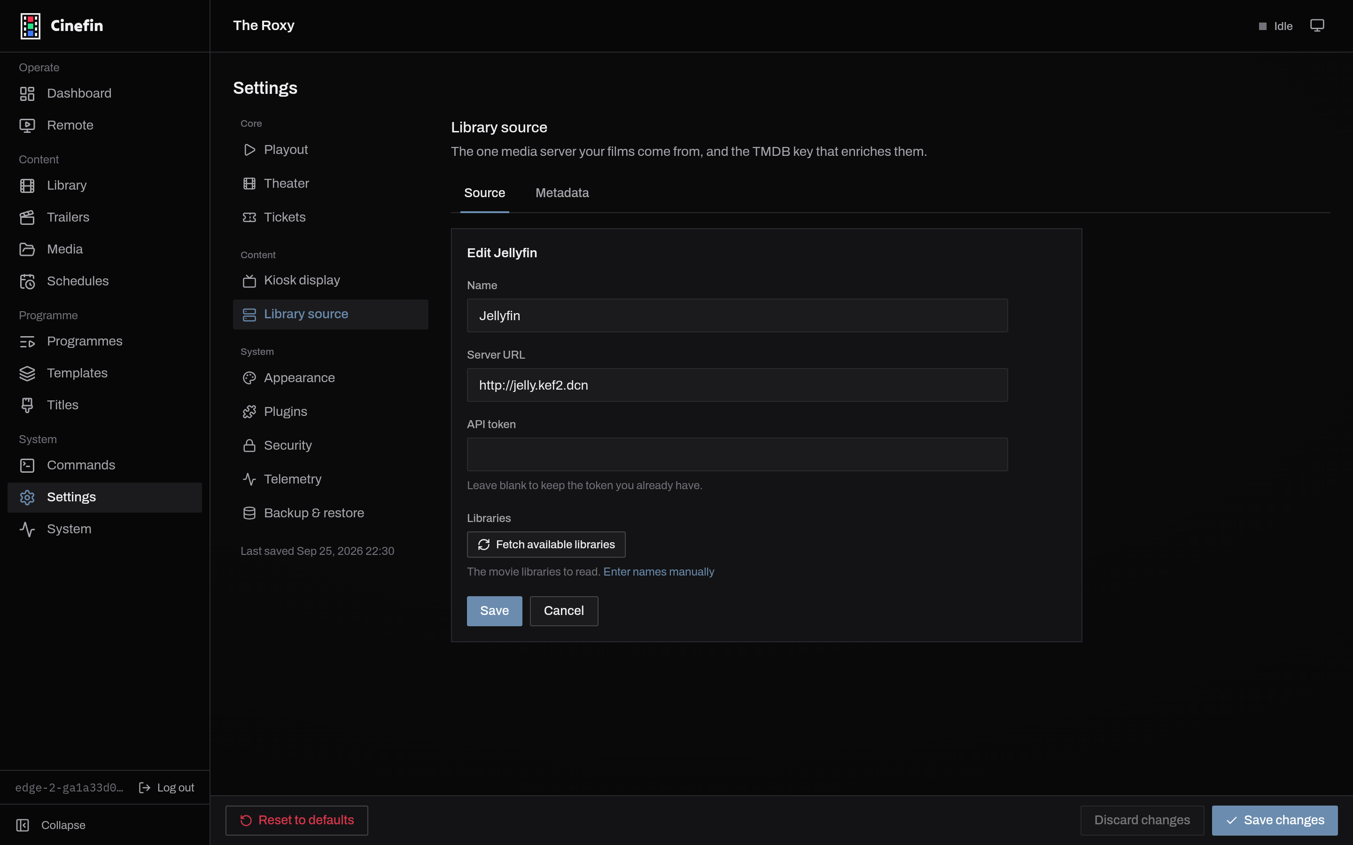This screenshot has height=845, width=1353.
Task: Click the Templates layers icon
Action: click(27, 373)
